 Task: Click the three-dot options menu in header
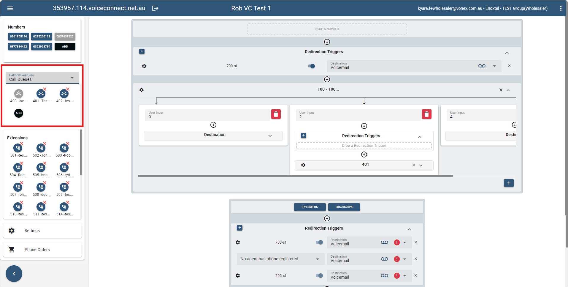[x=561, y=8]
